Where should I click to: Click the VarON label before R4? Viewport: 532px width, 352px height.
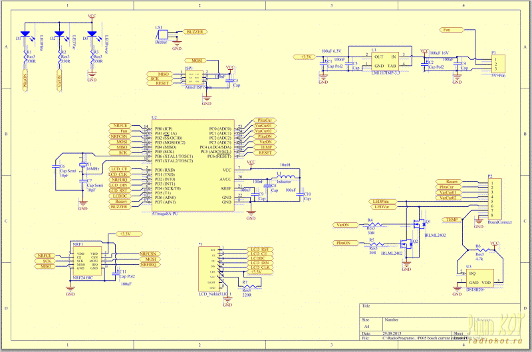(x=345, y=225)
